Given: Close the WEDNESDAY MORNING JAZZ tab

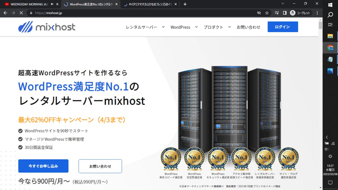Looking at the screenshot, I should [58, 4].
